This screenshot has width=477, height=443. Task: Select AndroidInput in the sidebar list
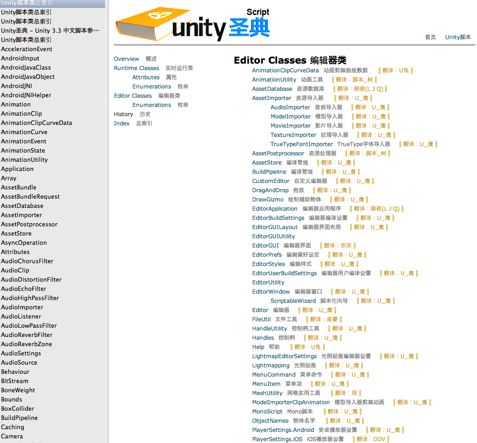pos(20,59)
